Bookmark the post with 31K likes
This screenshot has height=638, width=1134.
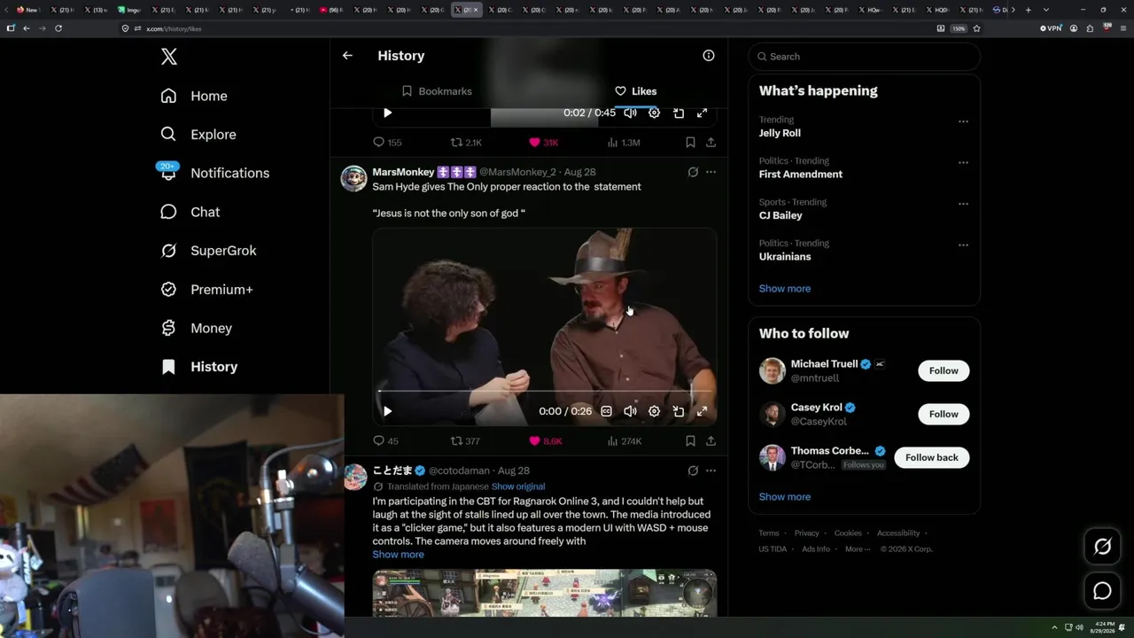[690, 143]
